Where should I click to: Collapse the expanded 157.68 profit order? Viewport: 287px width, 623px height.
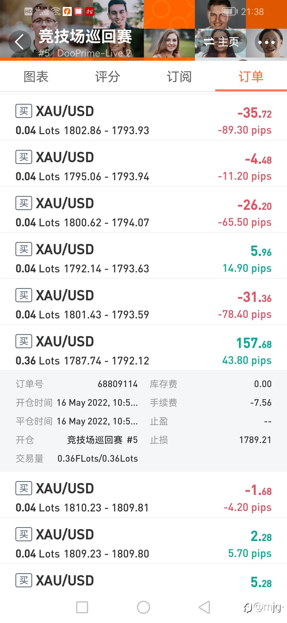[143, 347]
